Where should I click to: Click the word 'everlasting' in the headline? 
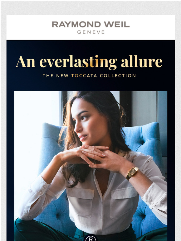[78, 62]
